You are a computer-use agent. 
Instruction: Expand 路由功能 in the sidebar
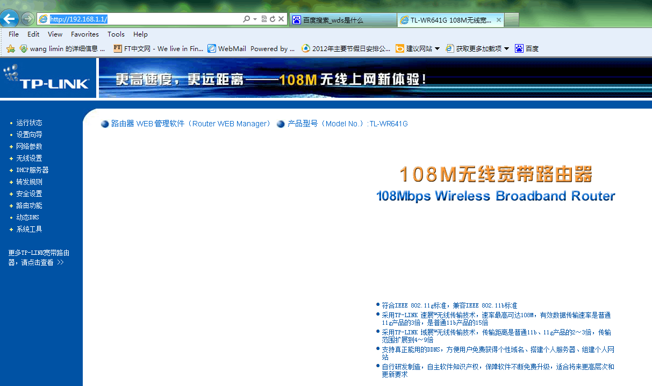[x=29, y=205]
